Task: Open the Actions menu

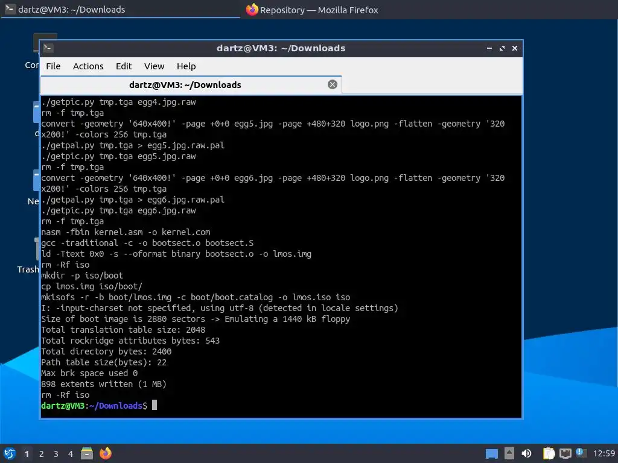Action: (88, 66)
